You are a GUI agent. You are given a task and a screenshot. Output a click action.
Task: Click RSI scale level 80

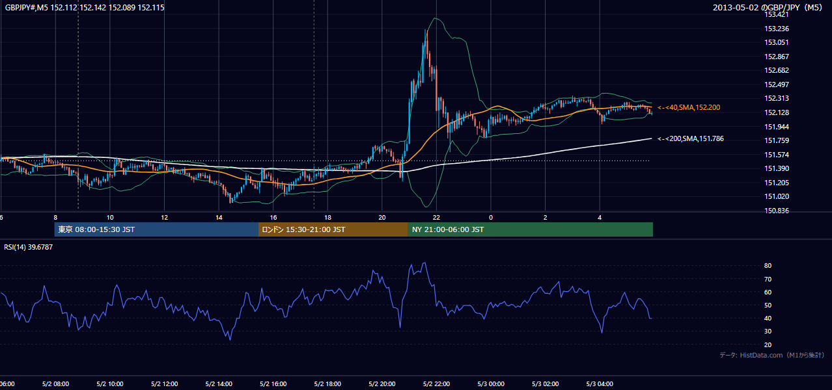click(x=768, y=266)
